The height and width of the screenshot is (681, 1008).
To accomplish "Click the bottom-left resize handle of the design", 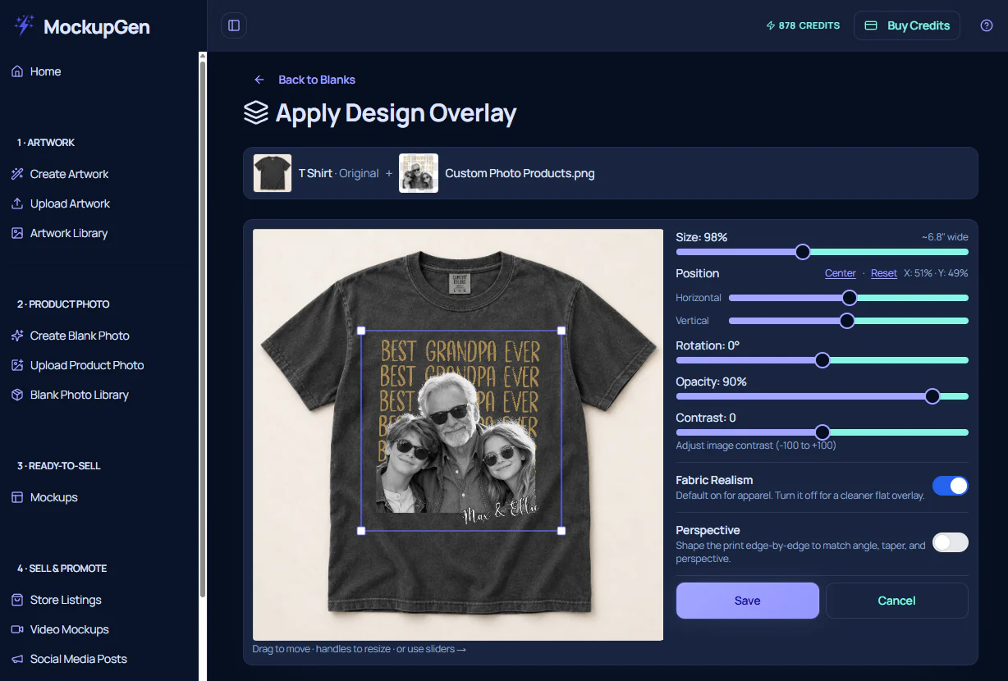I will click(x=361, y=531).
